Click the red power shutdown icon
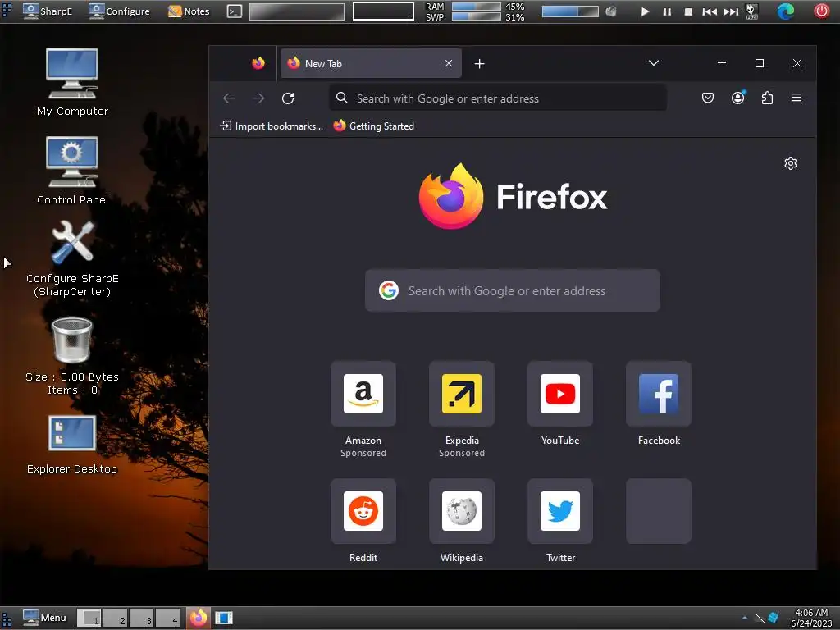The width and height of the screenshot is (840, 630). pyautogui.click(x=822, y=11)
